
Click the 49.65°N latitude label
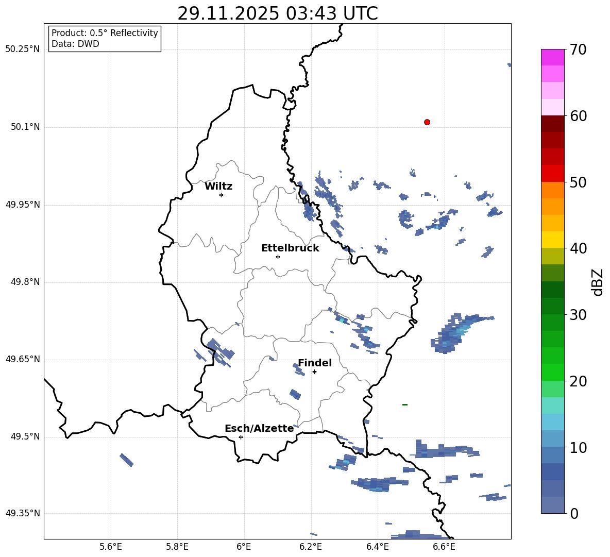23,359
